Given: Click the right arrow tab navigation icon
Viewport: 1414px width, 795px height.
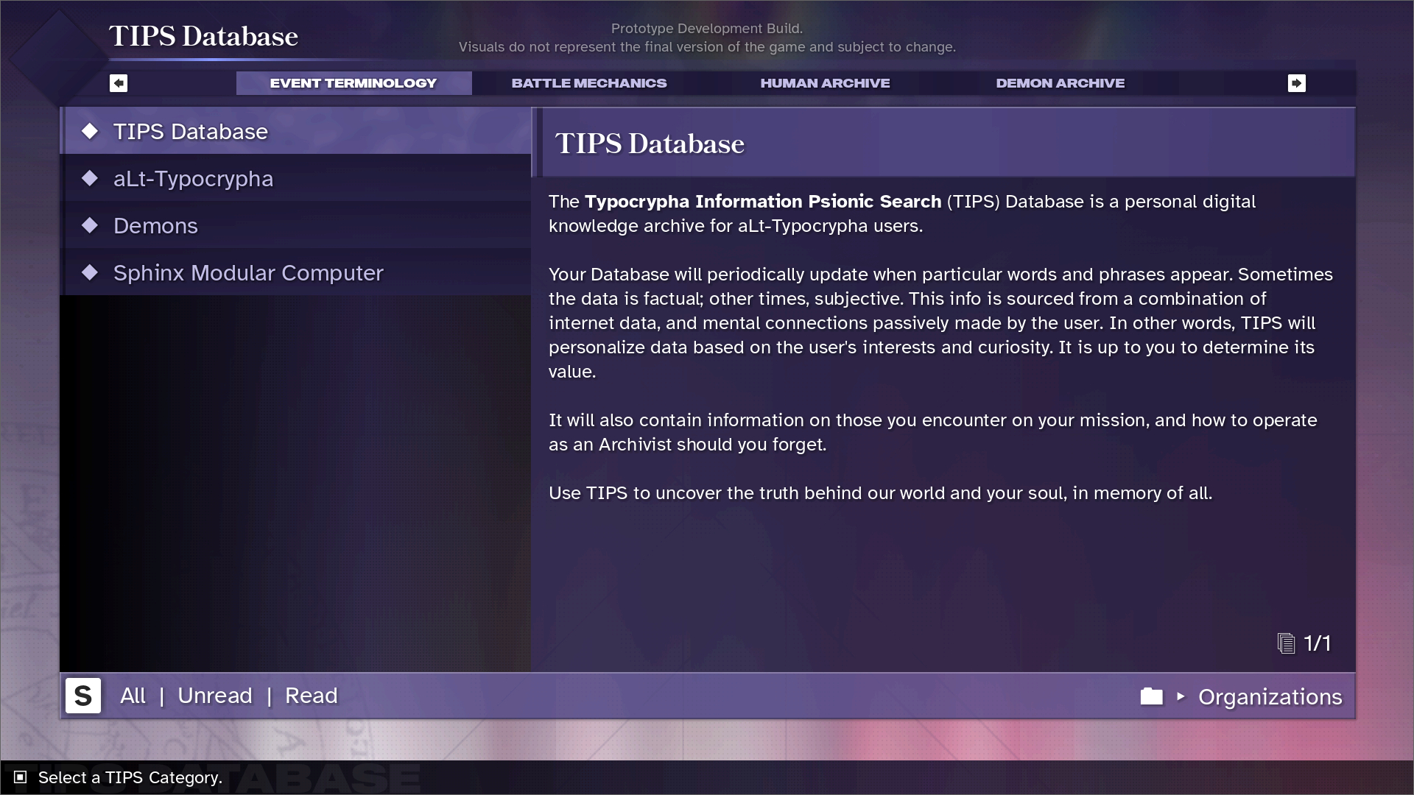Looking at the screenshot, I should [1296, 83].
